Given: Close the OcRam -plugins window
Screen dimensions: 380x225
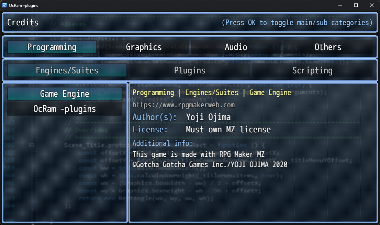Looking at the screenshot, I should 371,5.
